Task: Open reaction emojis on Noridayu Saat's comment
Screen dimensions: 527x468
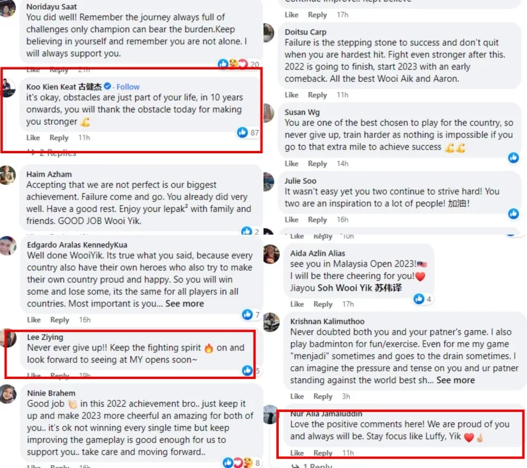Action: [233, 64]
